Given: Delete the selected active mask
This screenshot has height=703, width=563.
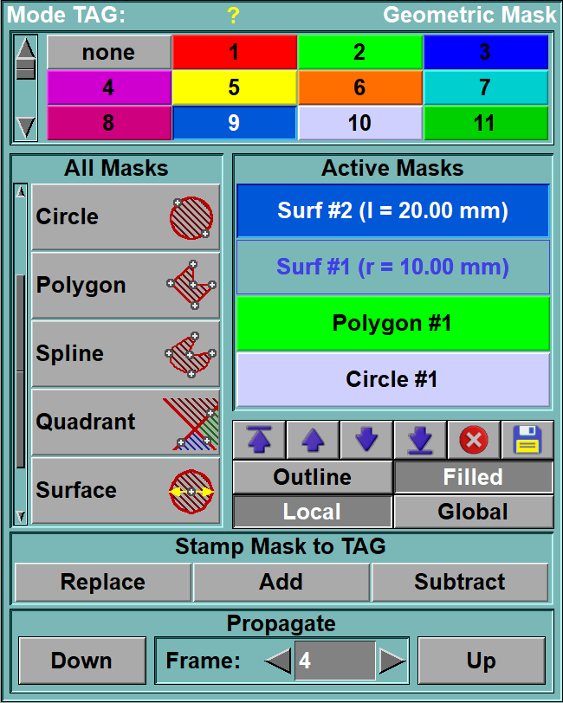Looking at the screenshot, I should [474, 440].
